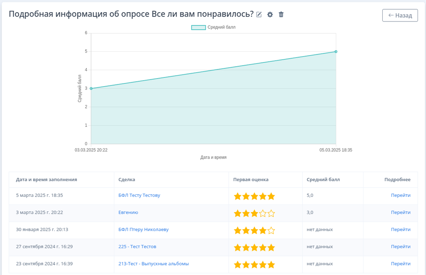Open survey settings via gear icon
Viewport: 426px width, 275px height.
(270, 15)
